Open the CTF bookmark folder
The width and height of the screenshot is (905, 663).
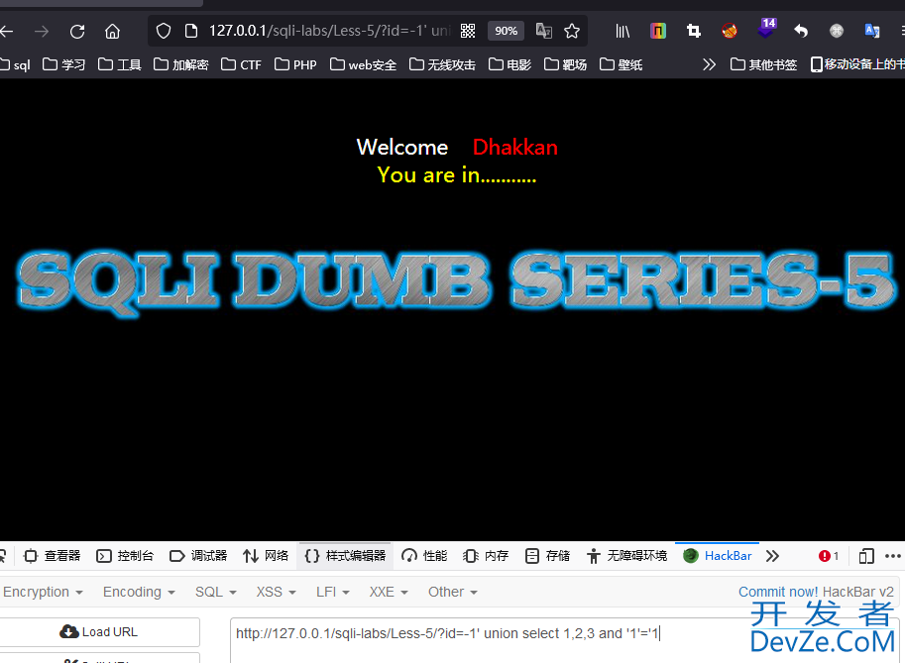click(x=241, y=64)
